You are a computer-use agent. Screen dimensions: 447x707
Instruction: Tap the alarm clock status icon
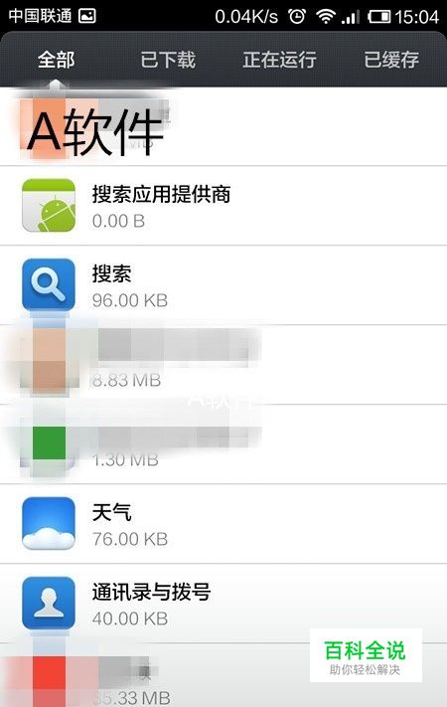point(297,17)
